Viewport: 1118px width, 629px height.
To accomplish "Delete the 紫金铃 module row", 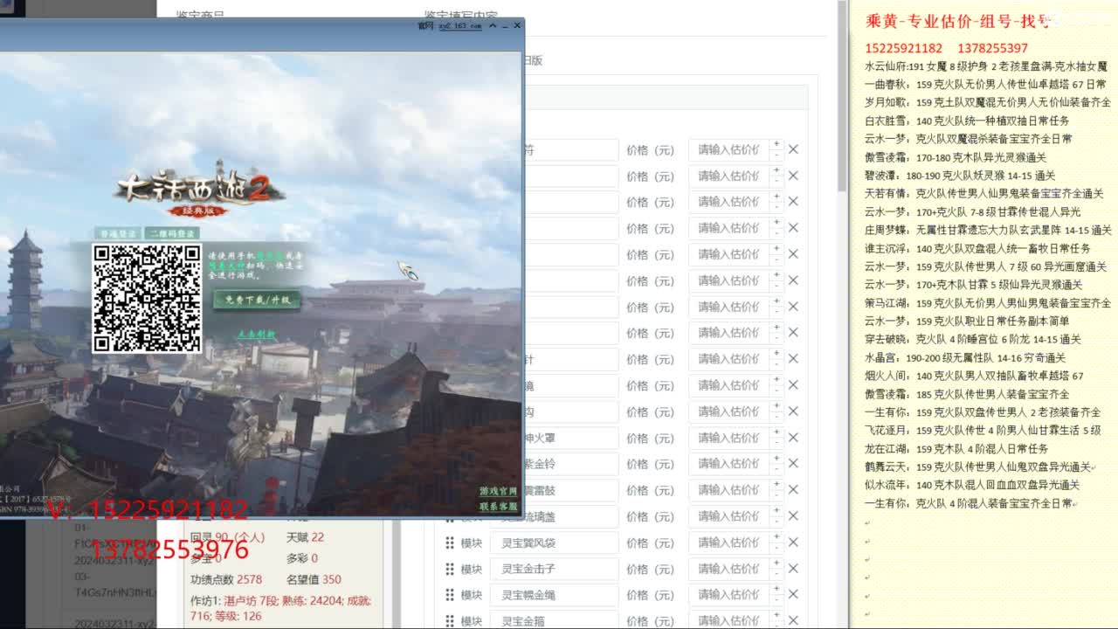I will click(793, 464).
